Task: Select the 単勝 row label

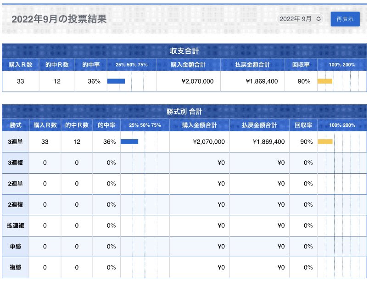Action: (16, 247)
